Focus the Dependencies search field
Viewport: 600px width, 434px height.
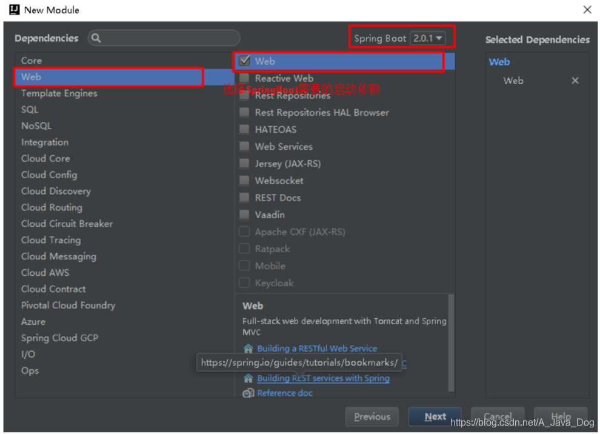tap(164, 38)
